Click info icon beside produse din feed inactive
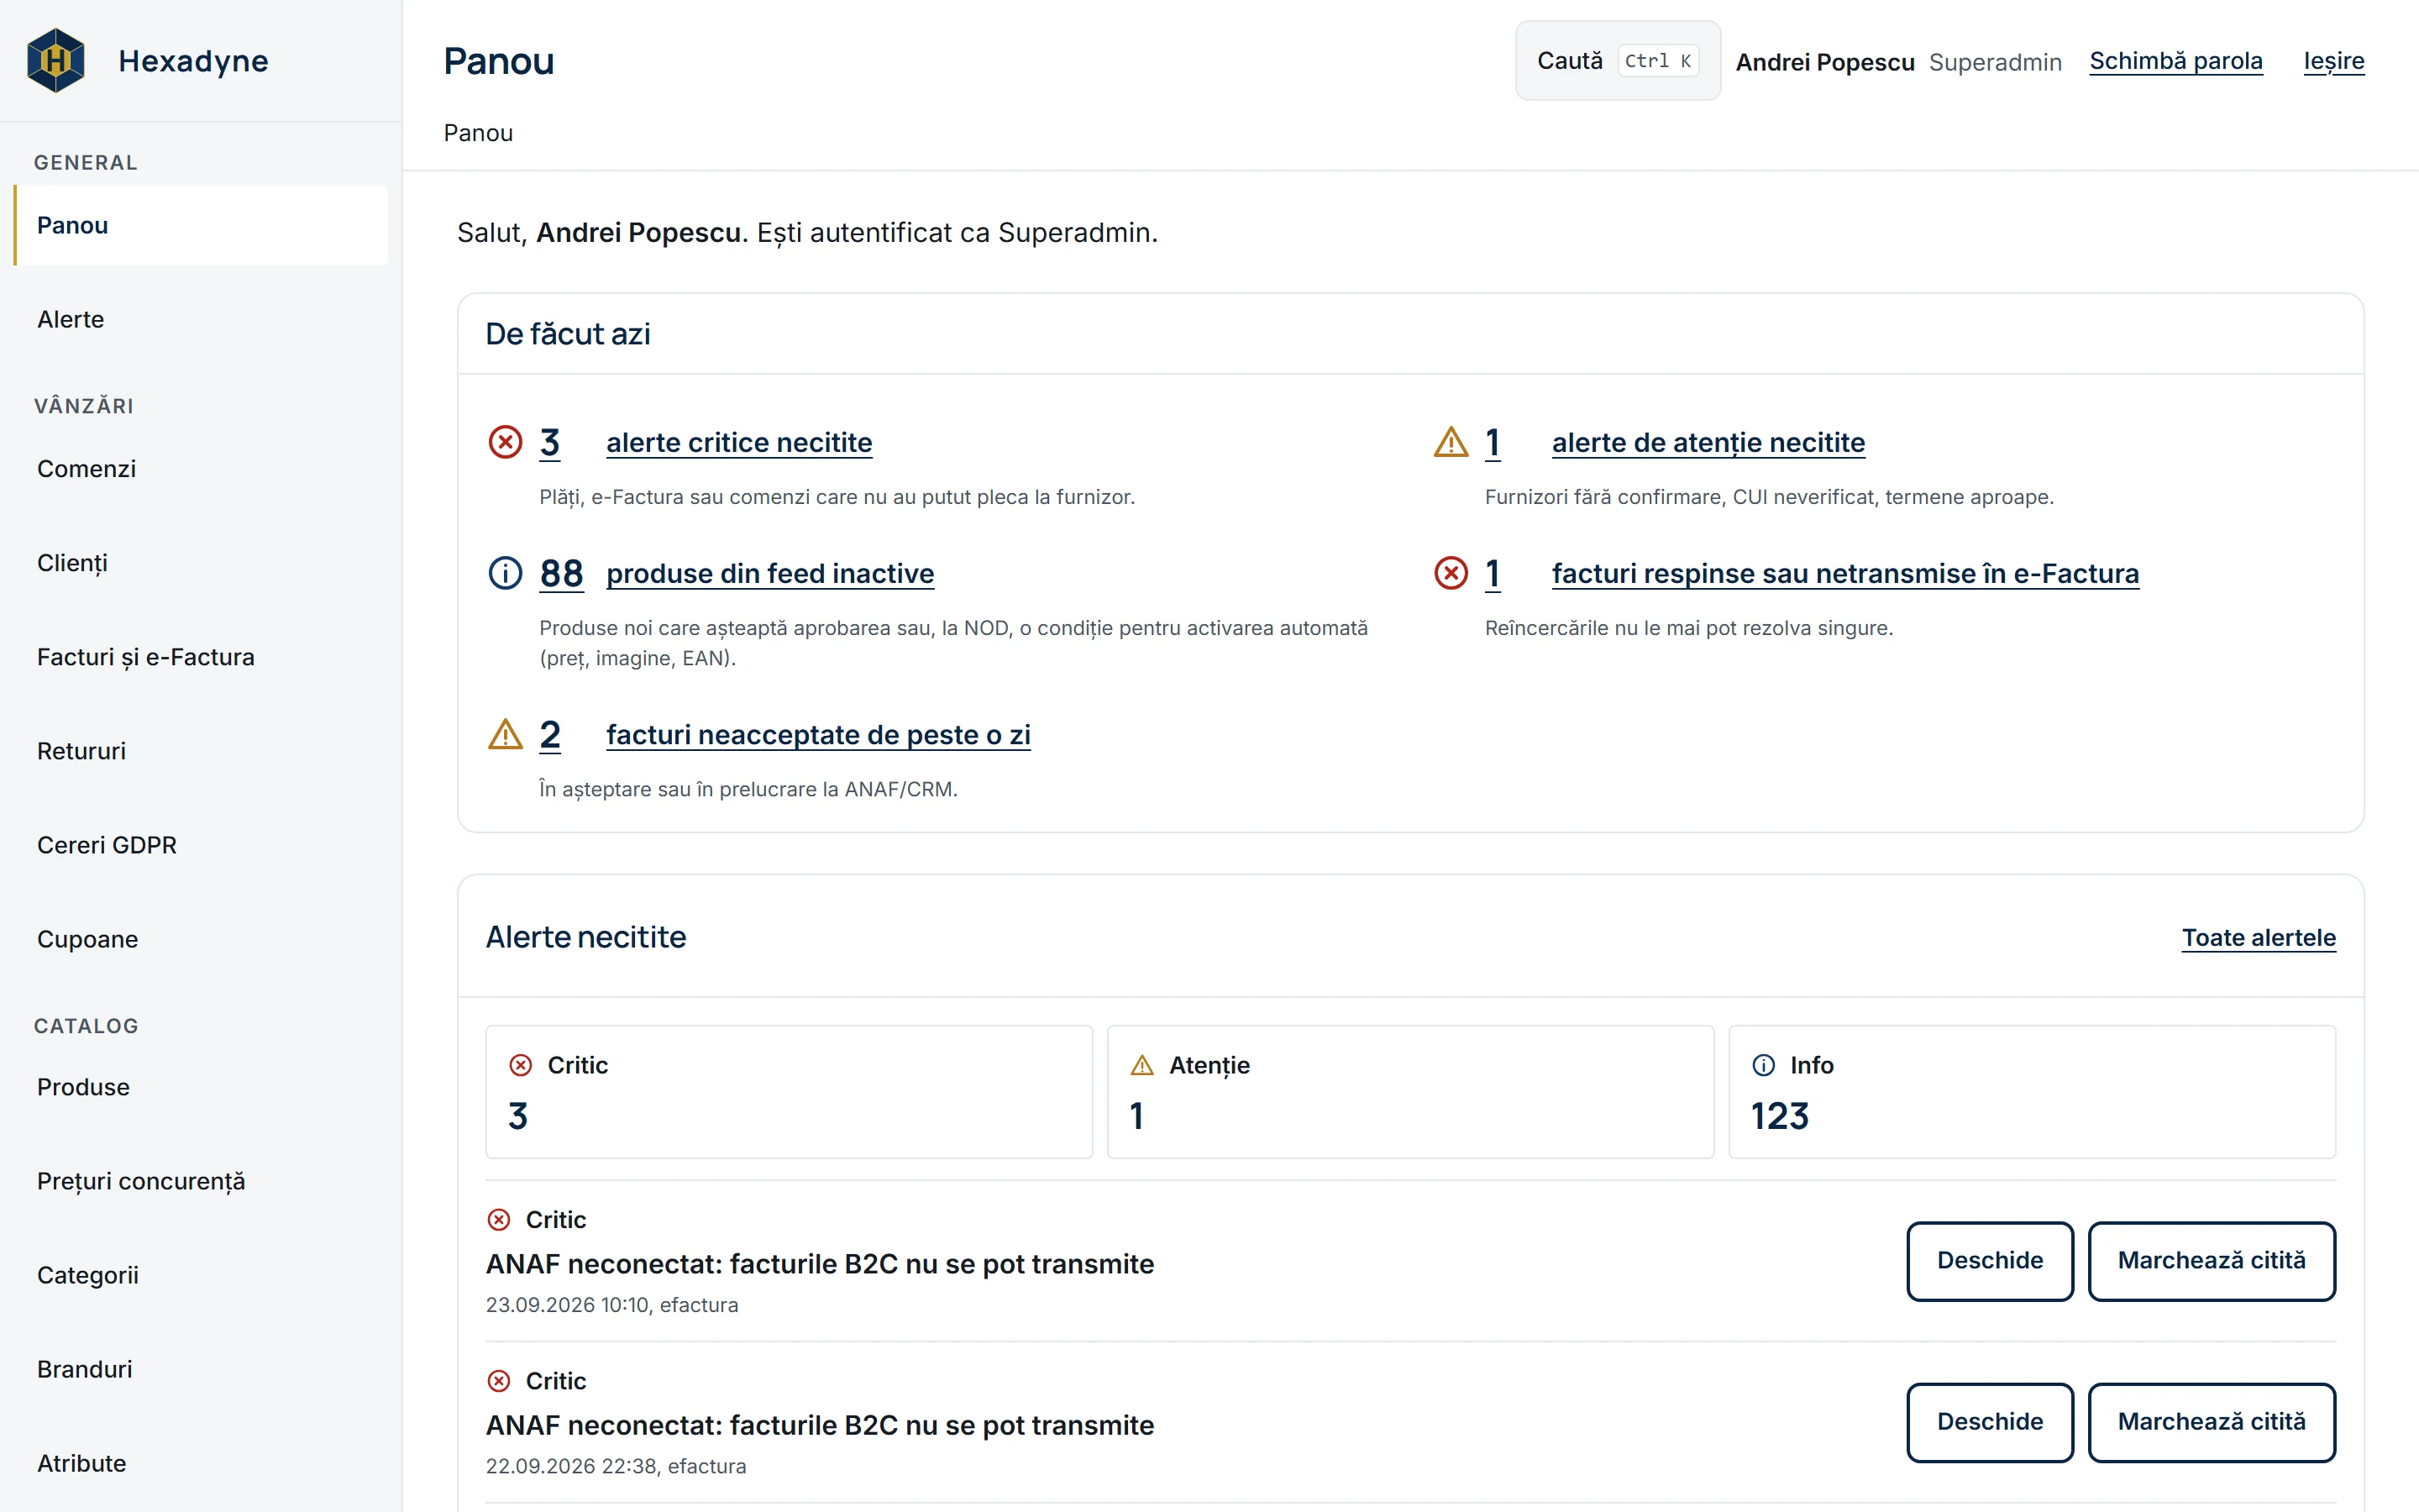 tap(505, 573)
